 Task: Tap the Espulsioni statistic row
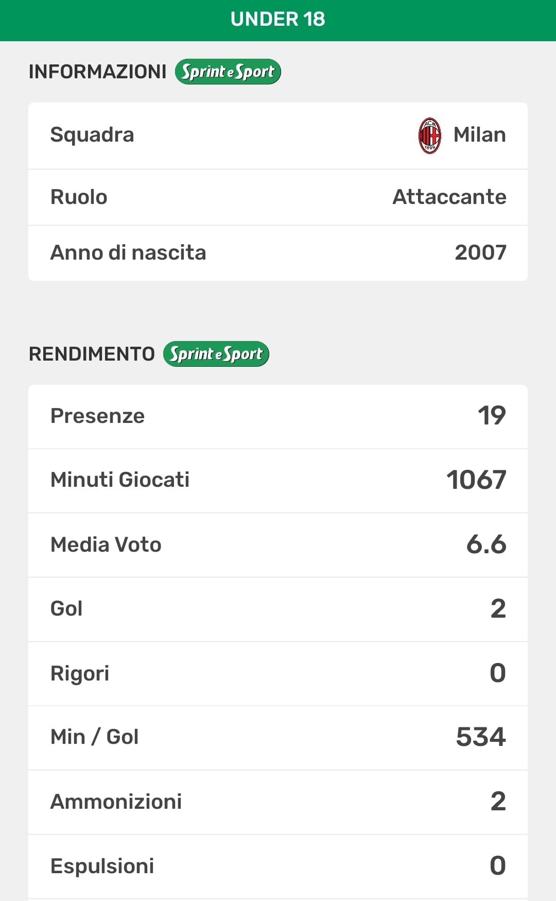[278, 866]
